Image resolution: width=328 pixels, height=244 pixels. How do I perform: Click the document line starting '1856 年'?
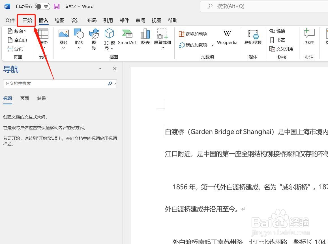(250, 187)
